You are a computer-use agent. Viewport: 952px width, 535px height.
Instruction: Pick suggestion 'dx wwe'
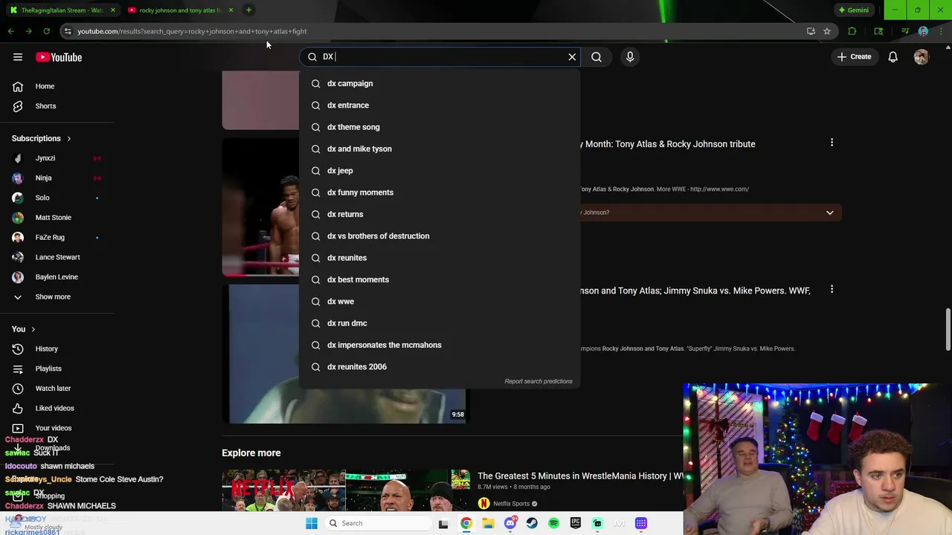click(x=439, y=301)
